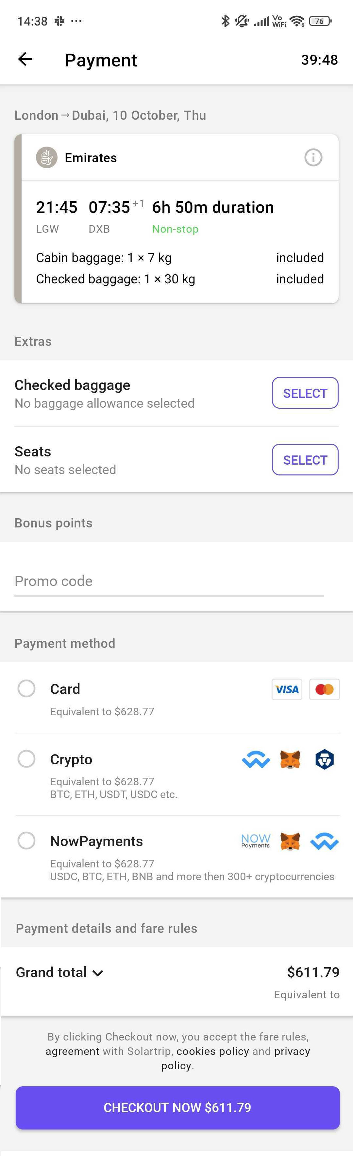Choose NowPayments radio button
Viewport: 353px width, 1156px height.
[26, 841]
